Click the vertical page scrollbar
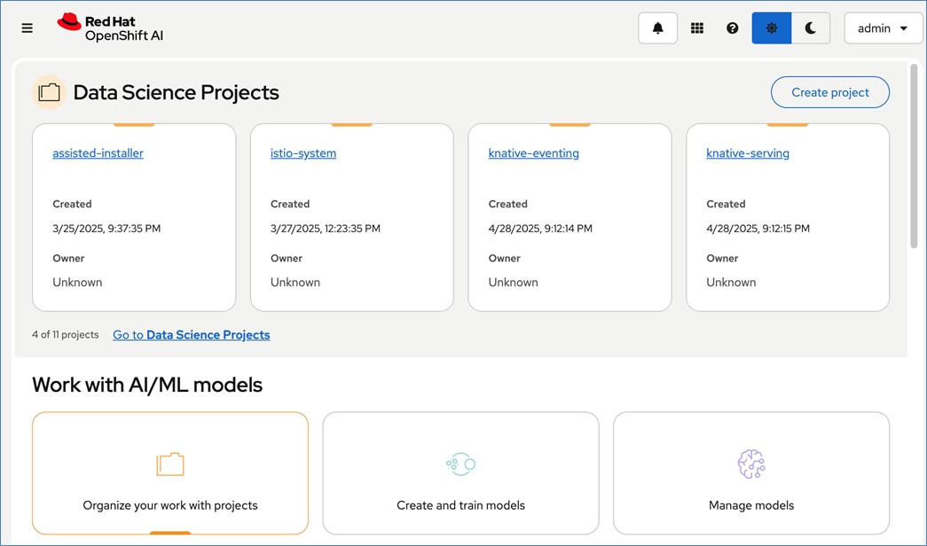 pyautogui.click(x=914, y=157)
